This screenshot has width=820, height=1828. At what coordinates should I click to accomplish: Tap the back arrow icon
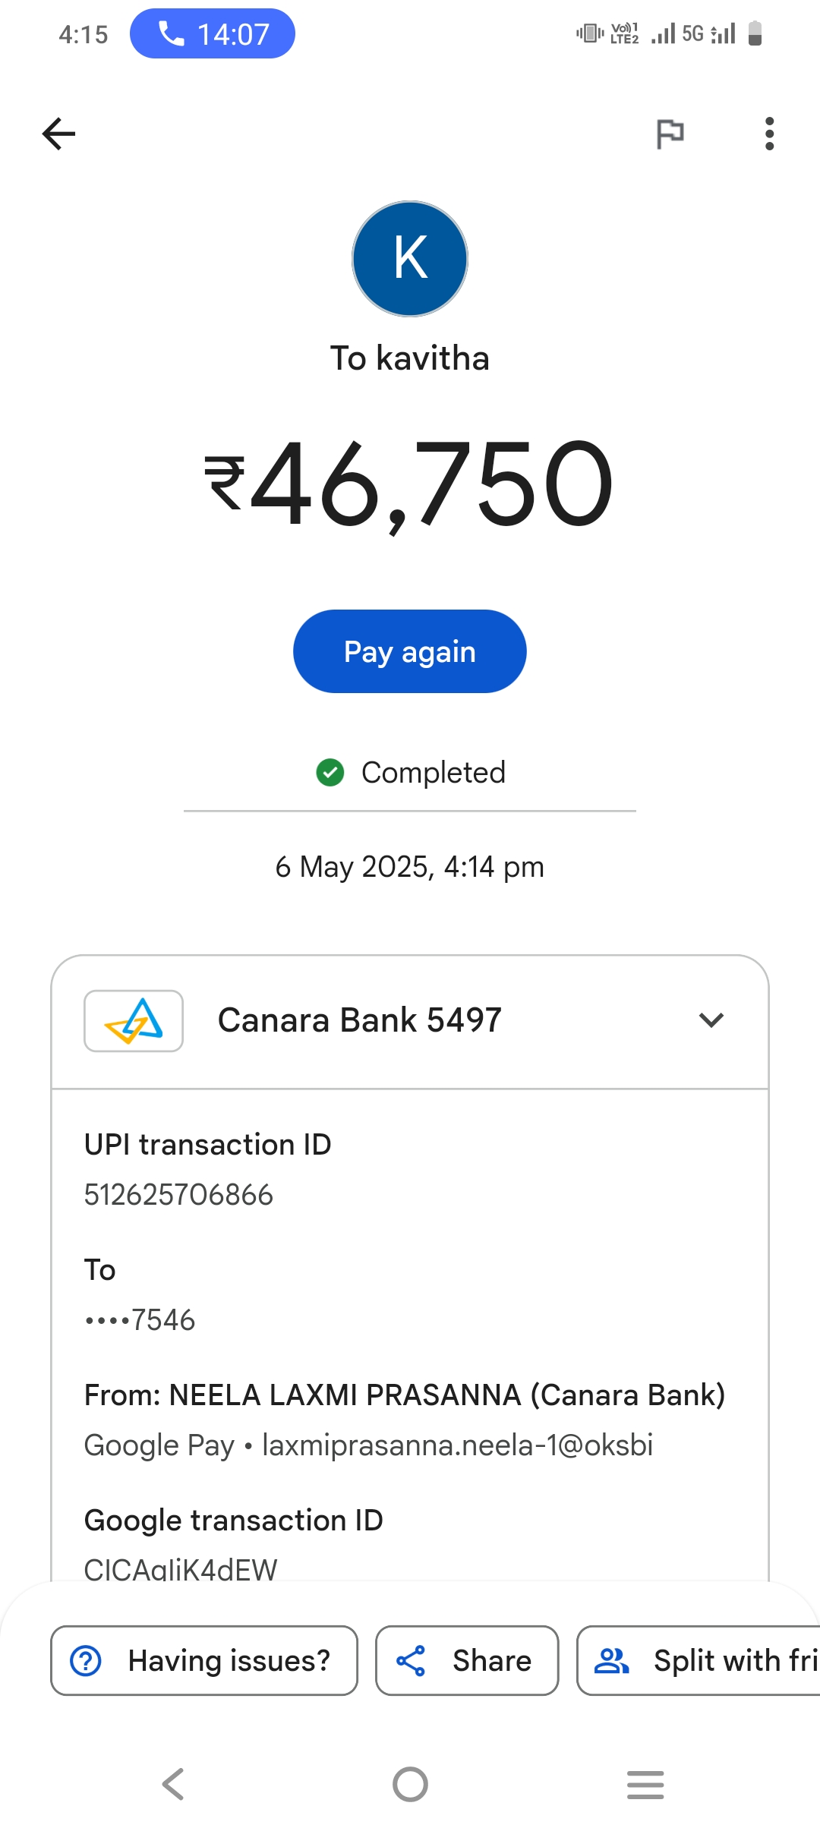coord(58,134)
